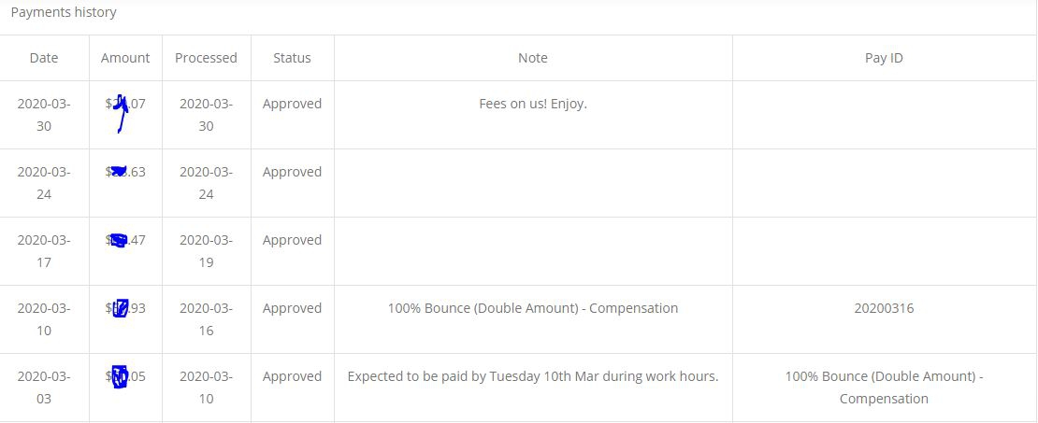Select the 2020-03-24 entry in Date column
The width and height of the screenshot is (1038, 423).
click(x=44, y=183)
